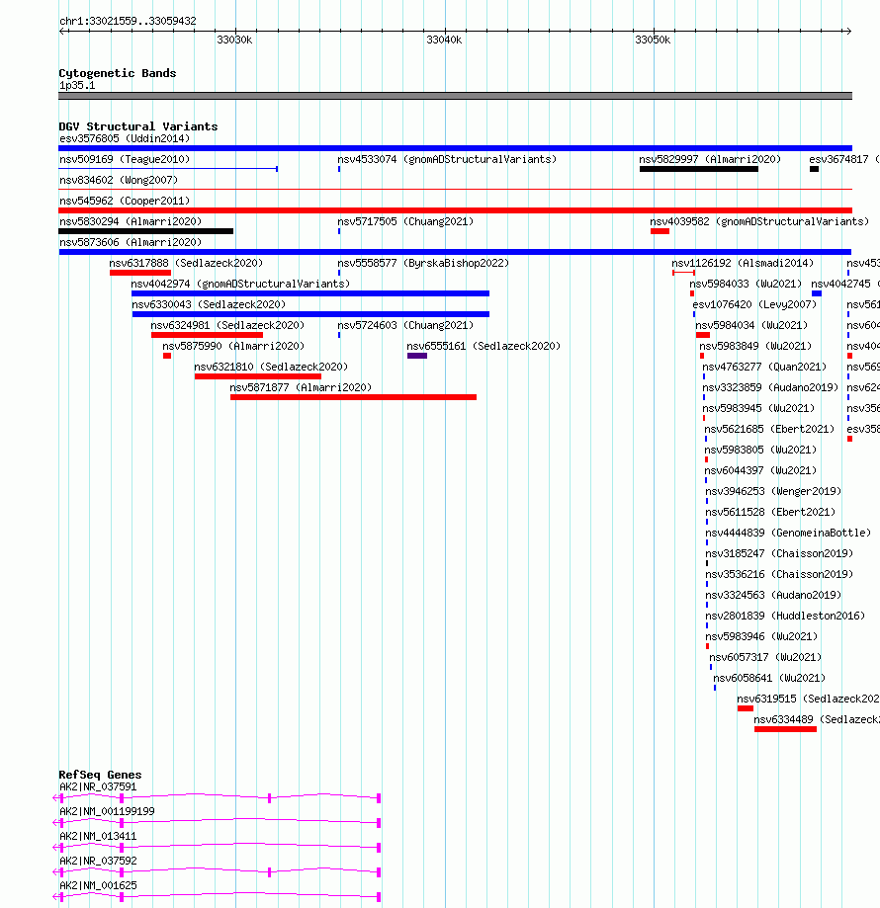The width and height of the screenshot is (880, 908).
Task: Select the nsv834602 (Wong2007) label
Action: (x=119, y=180)
